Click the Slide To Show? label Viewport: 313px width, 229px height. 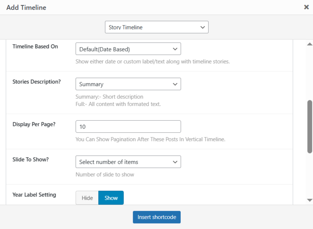(30, 160)
